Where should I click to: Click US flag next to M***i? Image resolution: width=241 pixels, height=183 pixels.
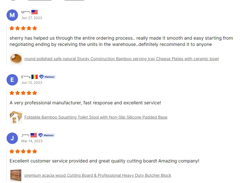click(35, 12)
